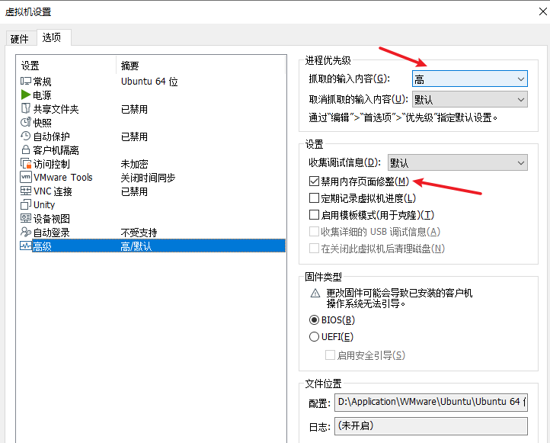Click the 共享文件夹 shared folder icon
Image resolution: width=550 pixels, height=443 pixels.
(26, 108)
